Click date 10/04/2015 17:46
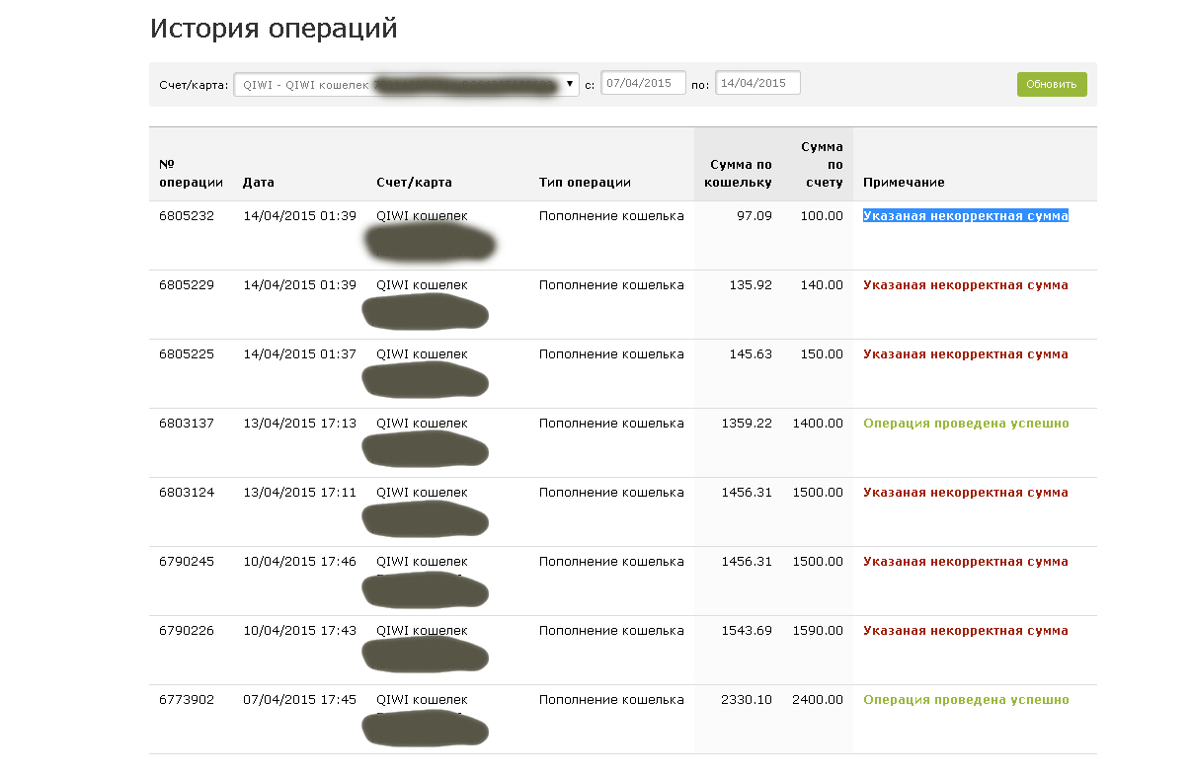This screenshot has height=778, width=1191. [x=299, y=561]
